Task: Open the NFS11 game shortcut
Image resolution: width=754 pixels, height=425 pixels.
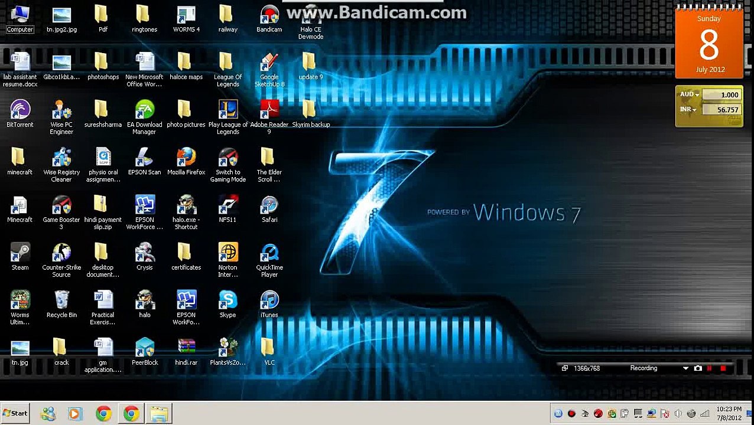Action: (x=227, y=210)
